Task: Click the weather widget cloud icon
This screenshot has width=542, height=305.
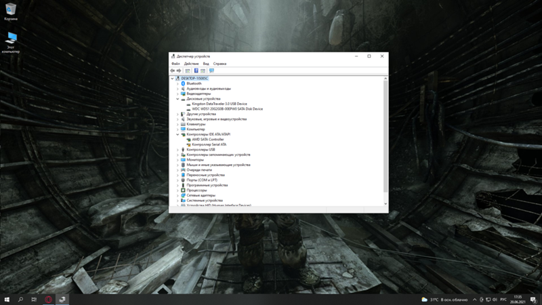Action: pyautogui.click(x=425, y=300)
